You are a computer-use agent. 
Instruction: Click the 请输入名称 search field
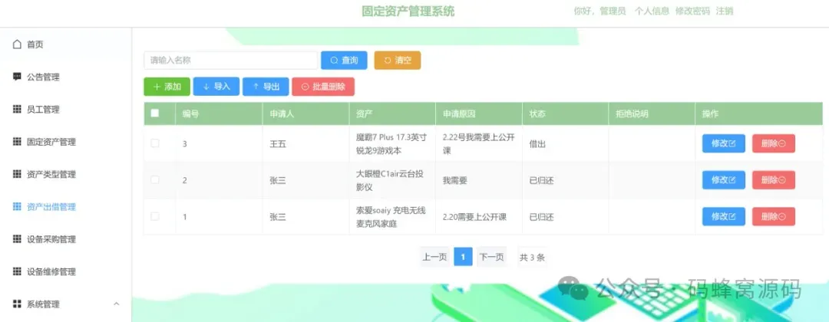coord(230,60)
